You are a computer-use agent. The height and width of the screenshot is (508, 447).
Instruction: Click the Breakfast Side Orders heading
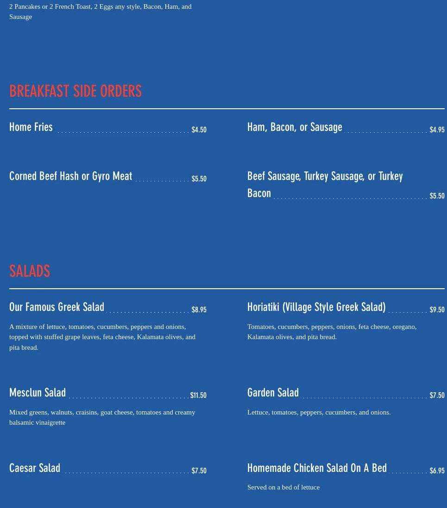[76, 91]
